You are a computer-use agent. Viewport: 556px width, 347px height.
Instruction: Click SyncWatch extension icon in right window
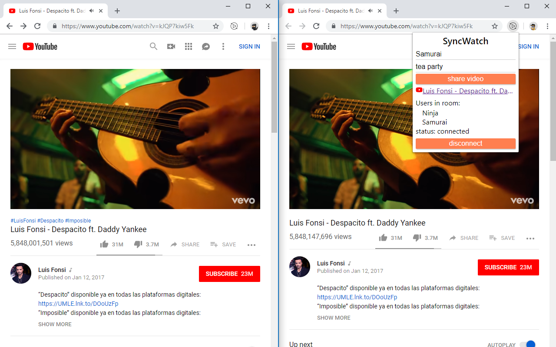pyautogui.click(x=513, y=26)
